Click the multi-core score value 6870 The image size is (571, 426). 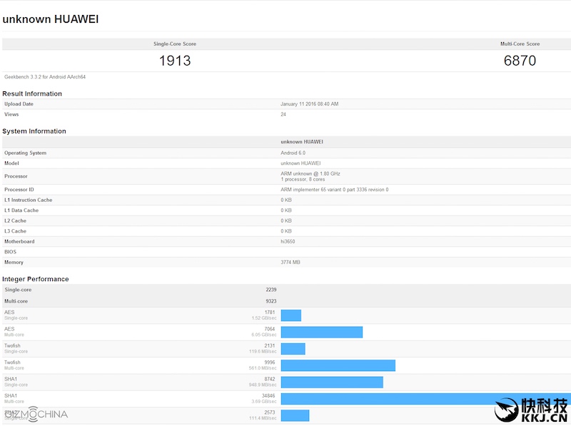click(520, 61)
